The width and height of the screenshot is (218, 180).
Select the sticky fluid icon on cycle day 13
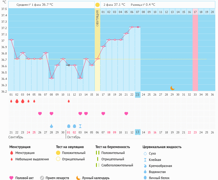coord(80,126)
